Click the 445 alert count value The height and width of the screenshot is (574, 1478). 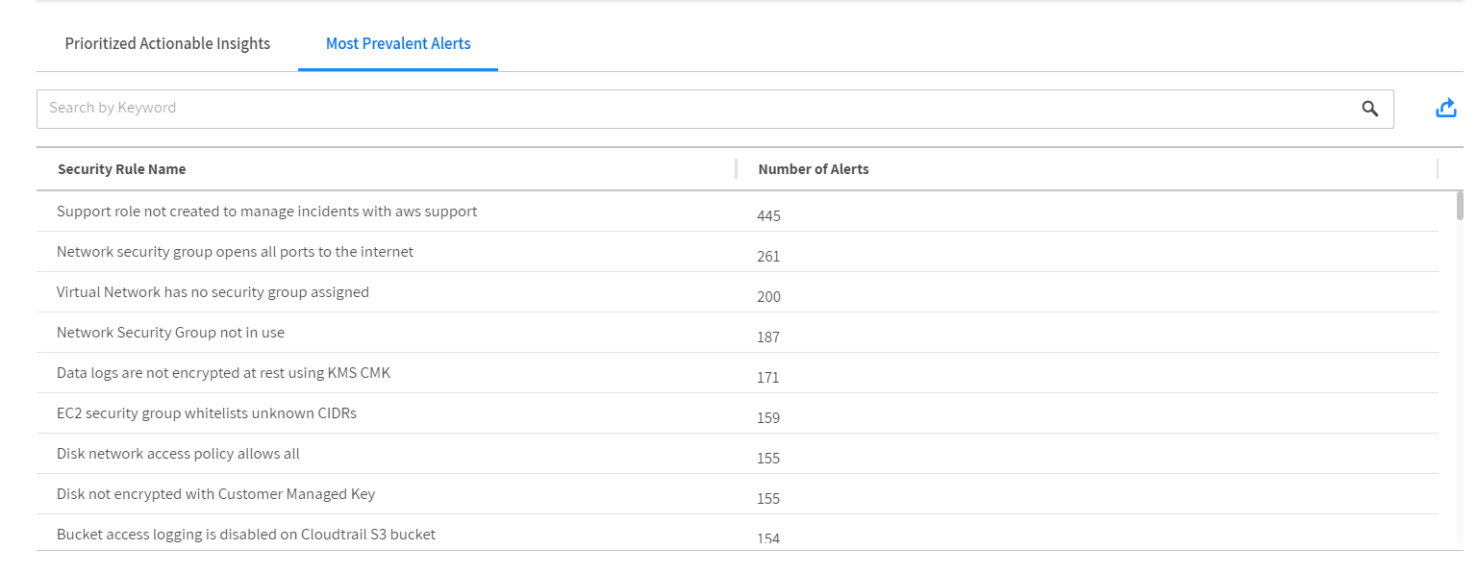point(768,216)
